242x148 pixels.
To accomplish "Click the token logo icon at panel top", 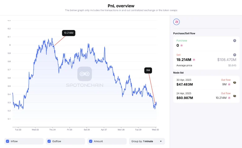I will coord(177,22).
